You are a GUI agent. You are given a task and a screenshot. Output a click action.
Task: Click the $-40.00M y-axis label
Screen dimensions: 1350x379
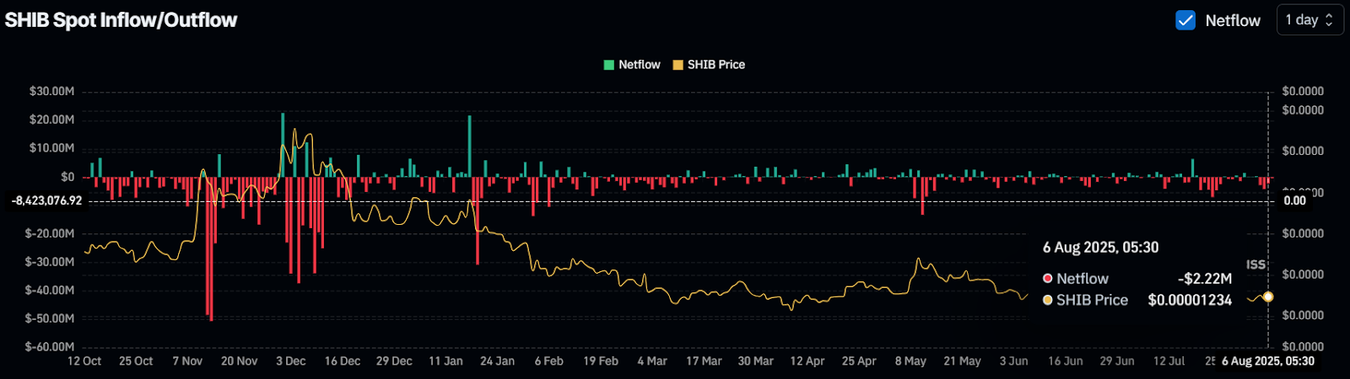[x=50, y=291]
